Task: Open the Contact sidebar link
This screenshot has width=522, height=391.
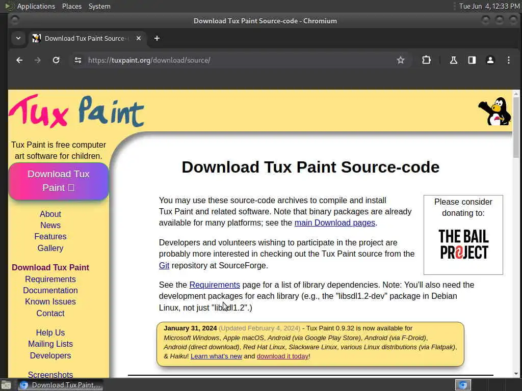Action: click(x=50, y=314)
